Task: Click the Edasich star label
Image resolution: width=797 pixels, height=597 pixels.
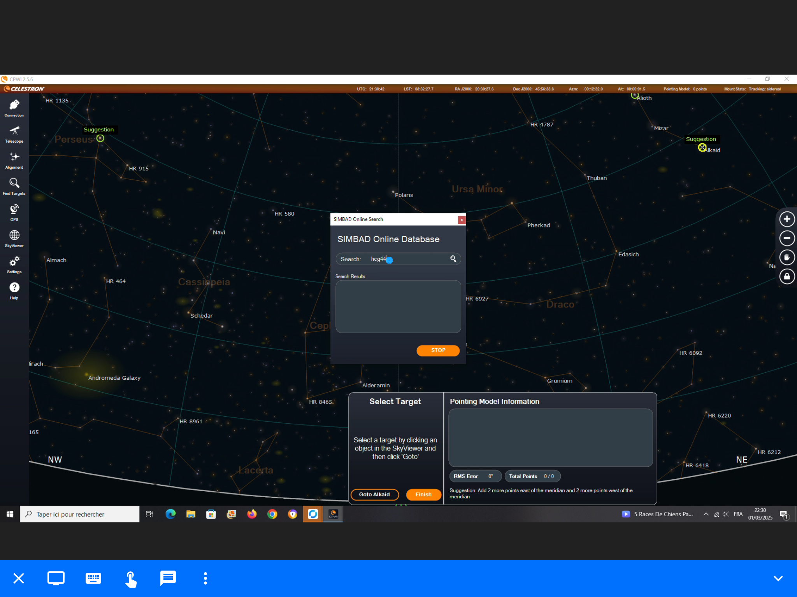Action: 628,254
